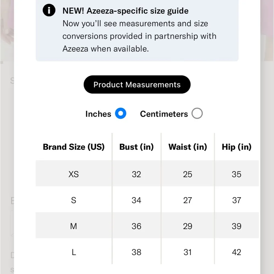Click the L bust value 38
This screenshot has width=274, height=274.
pos(136,252)
